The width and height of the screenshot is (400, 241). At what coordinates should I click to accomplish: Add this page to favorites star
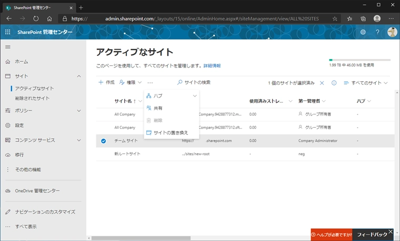click(335, 18)
